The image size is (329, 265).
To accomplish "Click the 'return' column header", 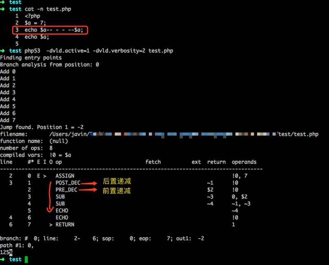I will click(216, 162).
